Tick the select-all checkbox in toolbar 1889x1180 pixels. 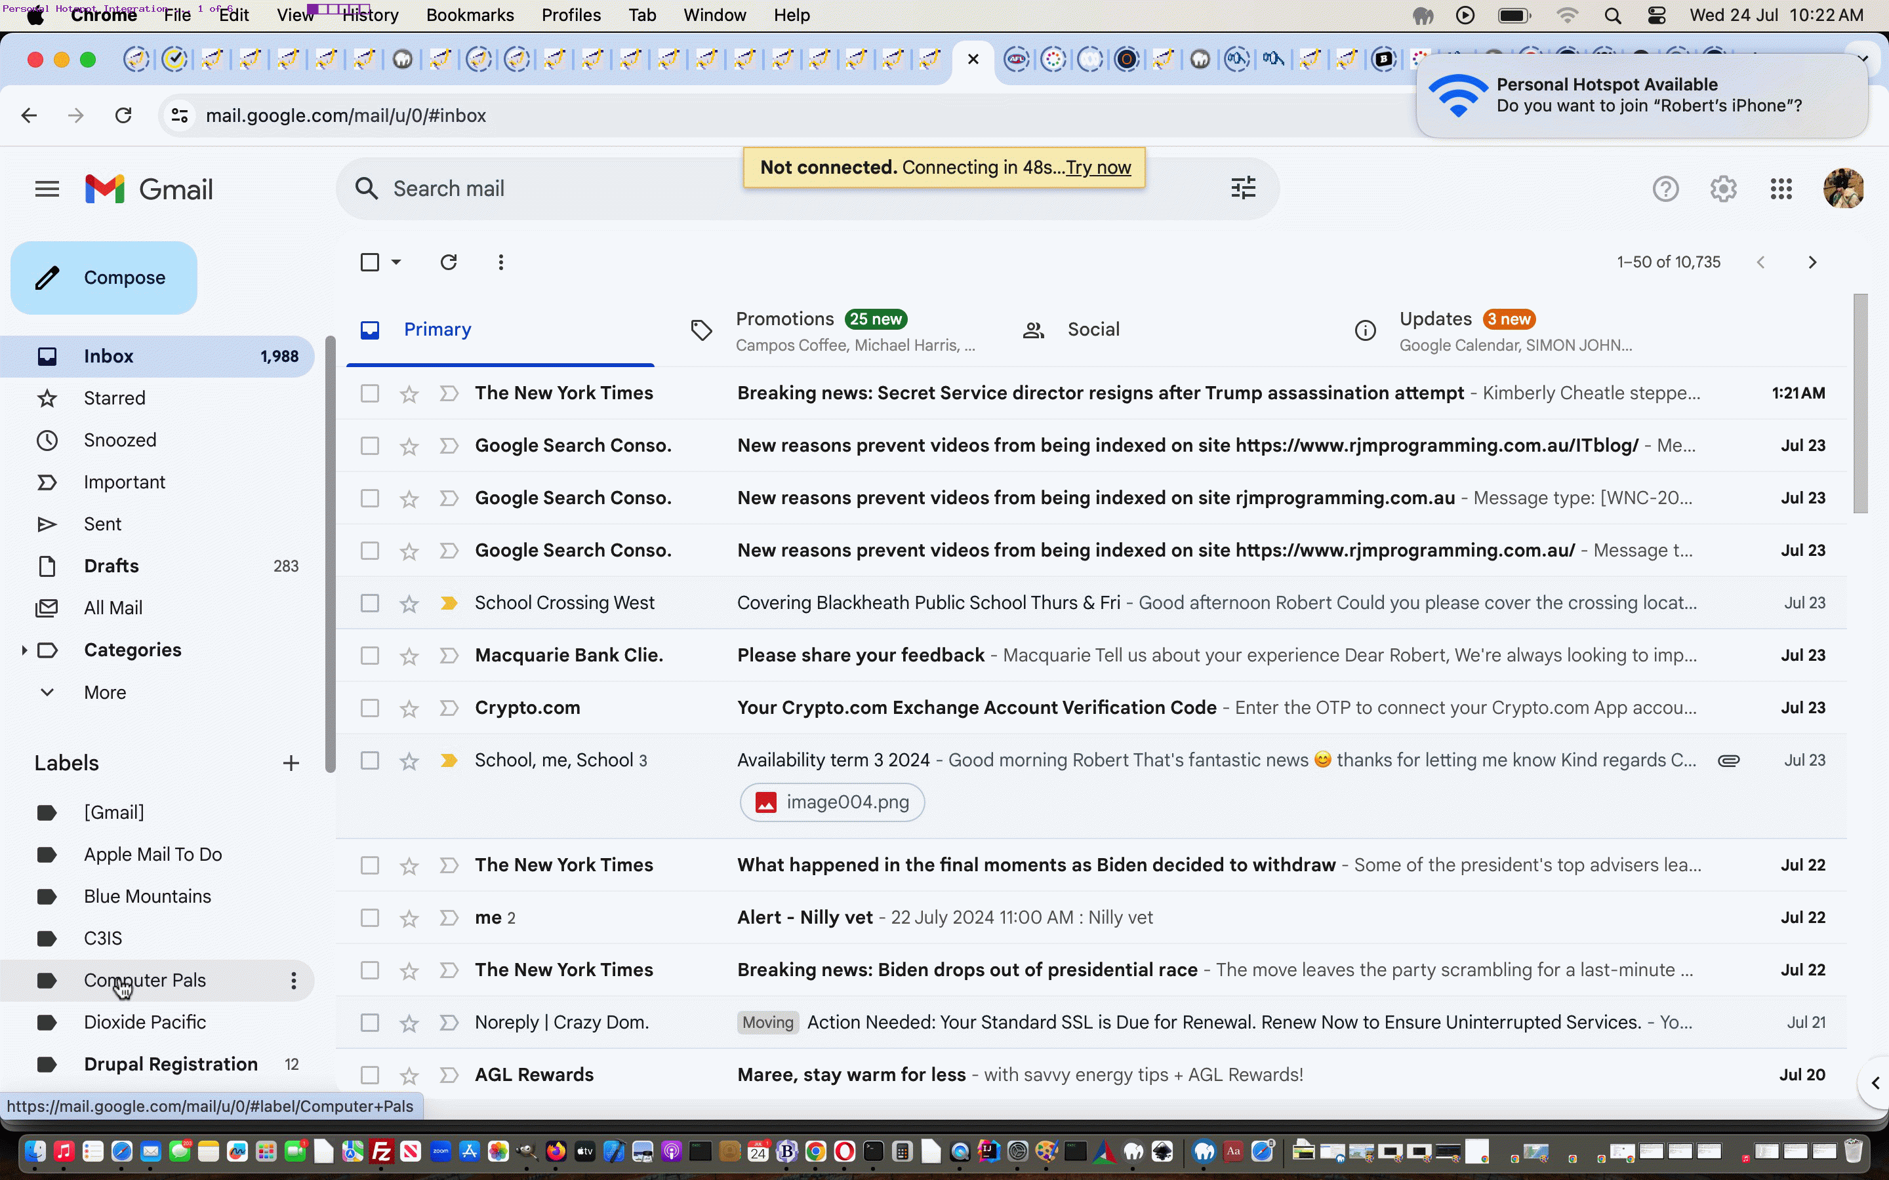[369, 262]
